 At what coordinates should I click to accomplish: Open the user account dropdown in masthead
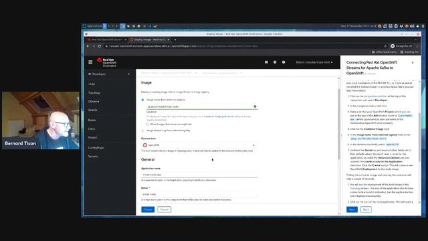314,62
